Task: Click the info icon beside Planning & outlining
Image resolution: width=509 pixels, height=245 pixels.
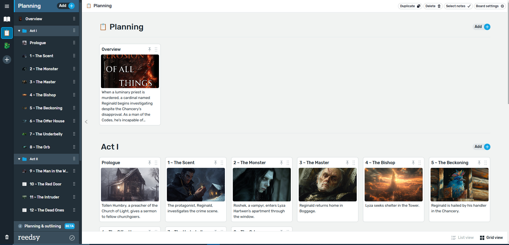Action: 20,226
